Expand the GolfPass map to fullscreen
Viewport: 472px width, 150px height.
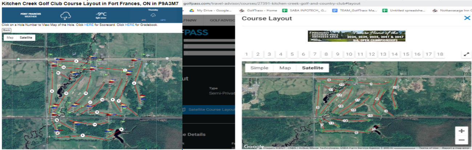click(x=467, y=54)
